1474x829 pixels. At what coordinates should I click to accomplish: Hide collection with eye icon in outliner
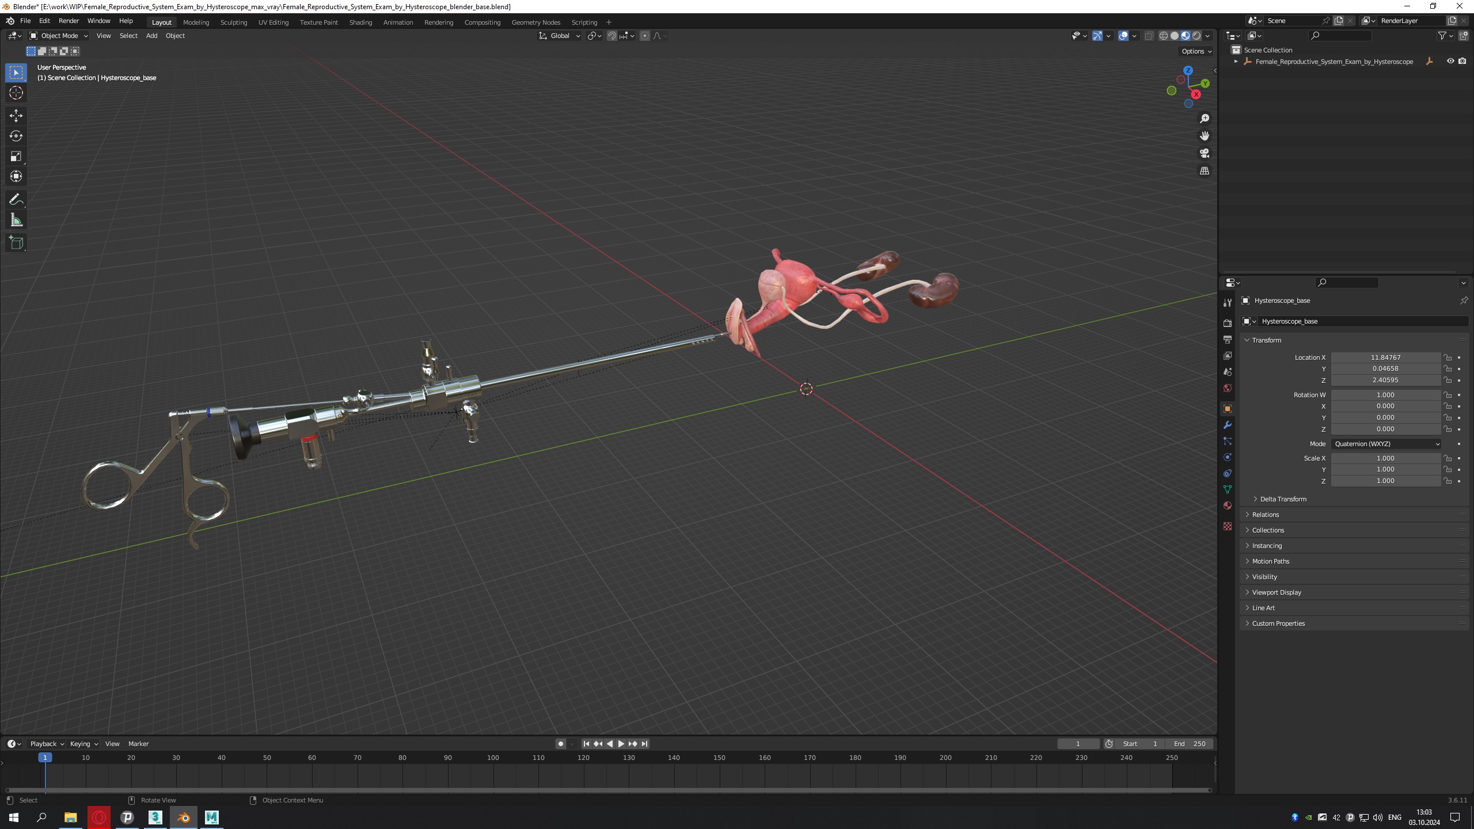pyautogui.click(x=1450, y=61)
